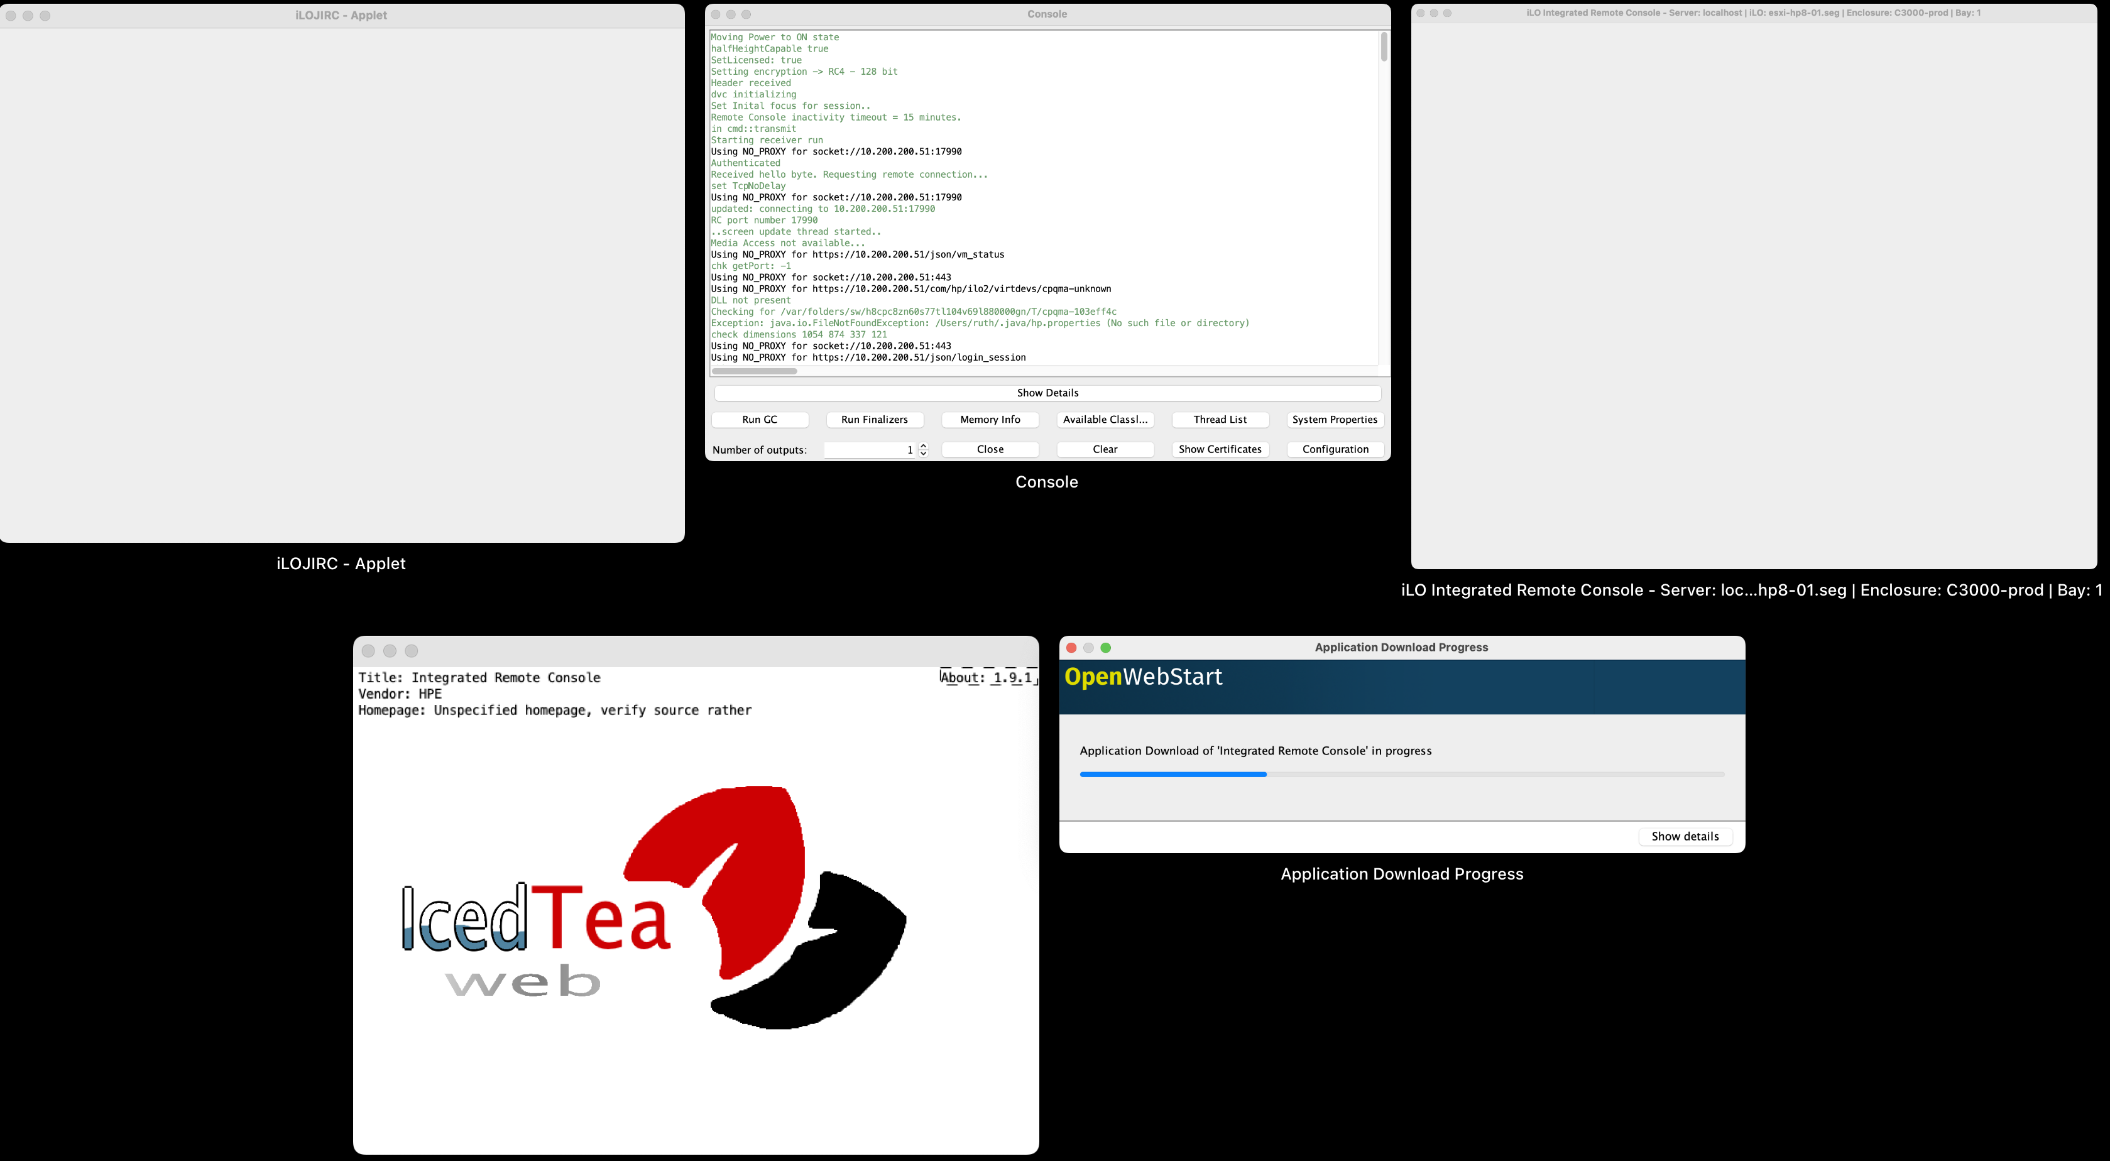
Task: Click the 'check dimensions 1054 874' line
Action: [799, 335]
